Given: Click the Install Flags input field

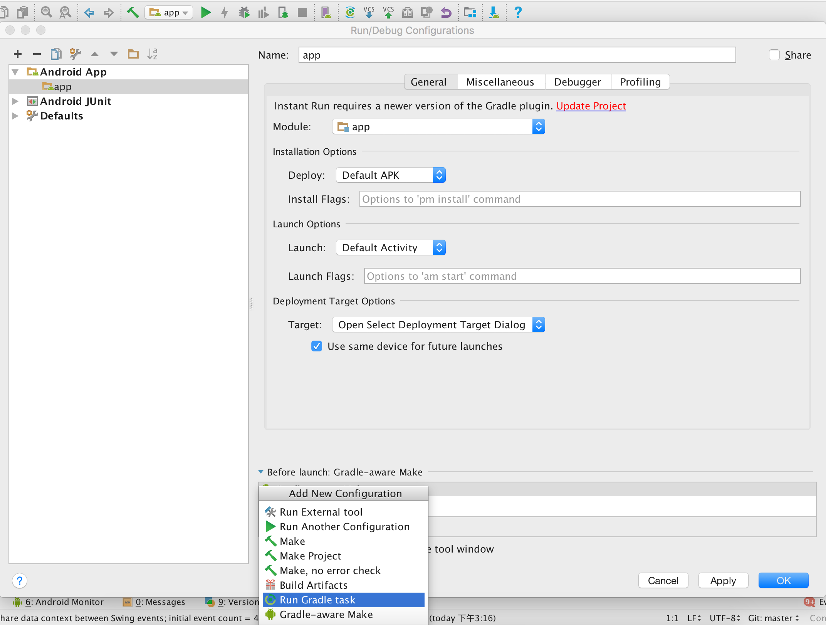Looking at the screenshot, I should pos(579,199).
